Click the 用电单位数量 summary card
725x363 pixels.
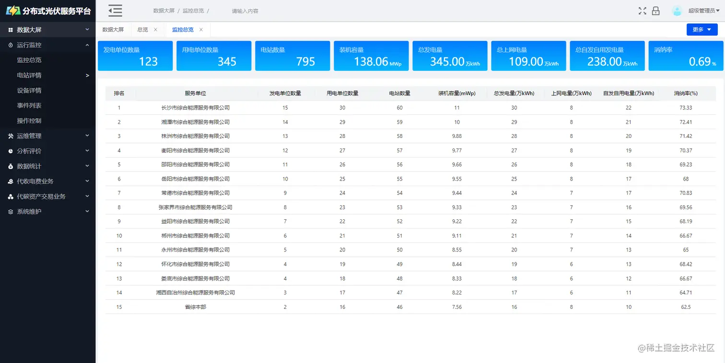(214, 56)
